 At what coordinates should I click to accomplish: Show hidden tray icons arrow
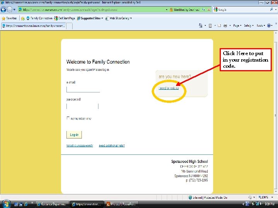tap(243, 204)
